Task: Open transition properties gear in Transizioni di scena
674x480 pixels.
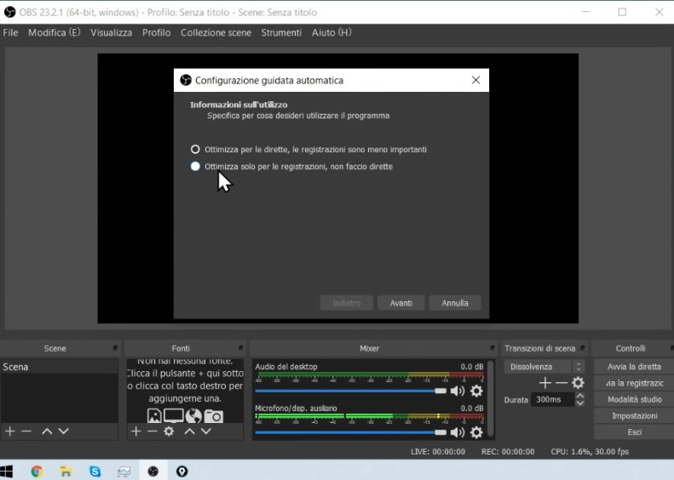Action: tap(578, 383)
